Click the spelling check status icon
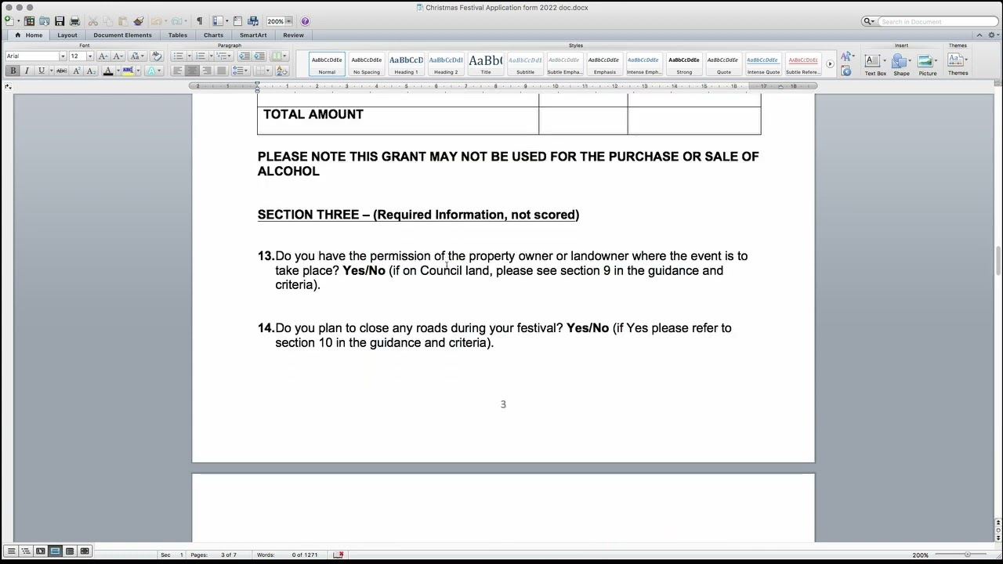This screenshot has width=1003, height=564. 339,555
